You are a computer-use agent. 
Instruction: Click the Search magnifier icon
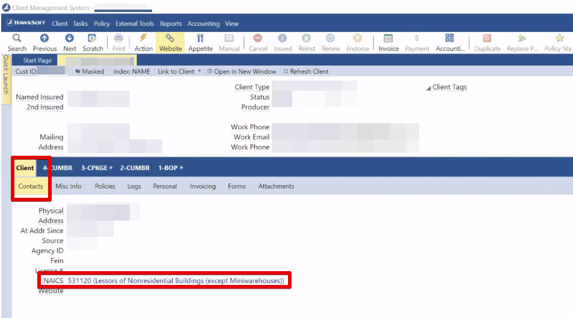coord(17,38)
